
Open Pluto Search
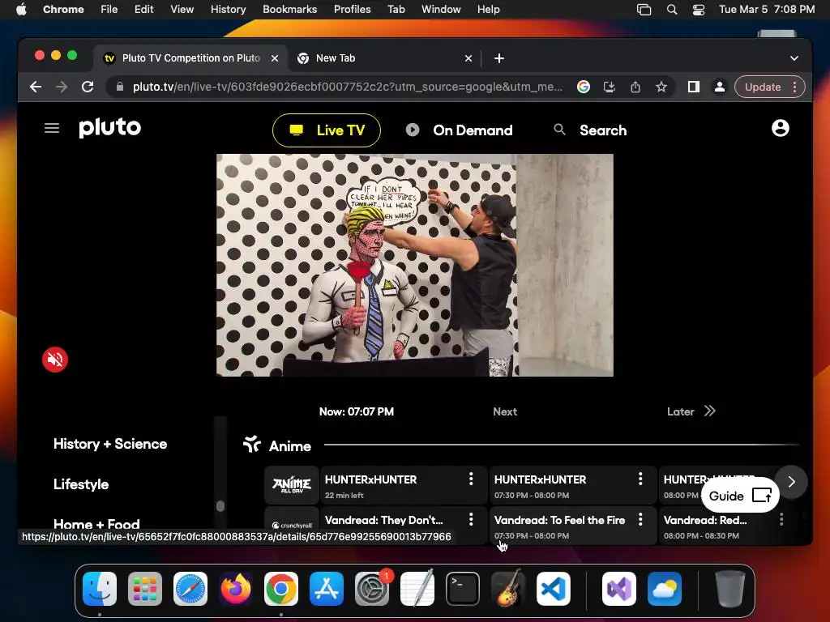[590, 130]
